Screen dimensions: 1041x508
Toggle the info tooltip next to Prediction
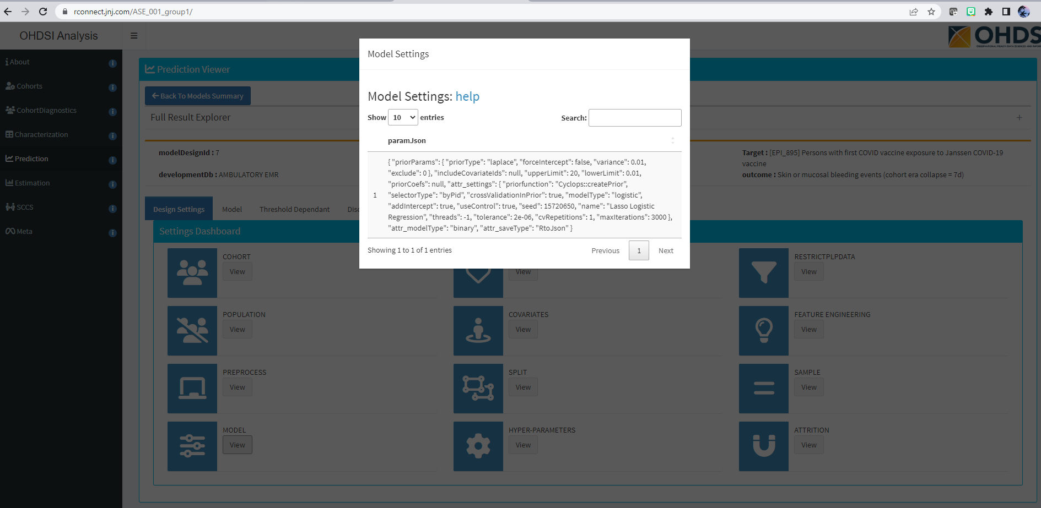click(x=112, y=160)
